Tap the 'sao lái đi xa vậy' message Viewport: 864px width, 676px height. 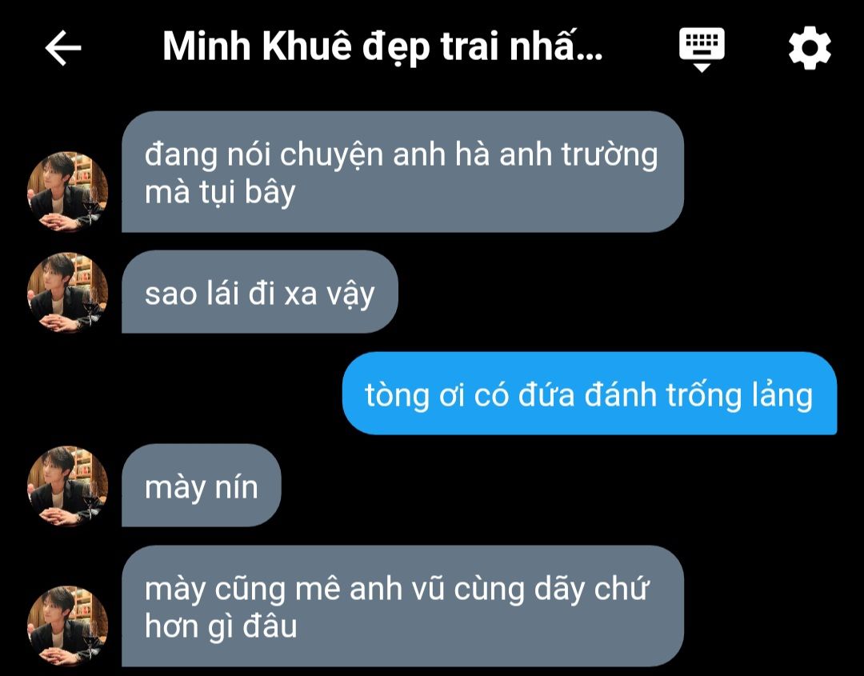tap(259, 291)
